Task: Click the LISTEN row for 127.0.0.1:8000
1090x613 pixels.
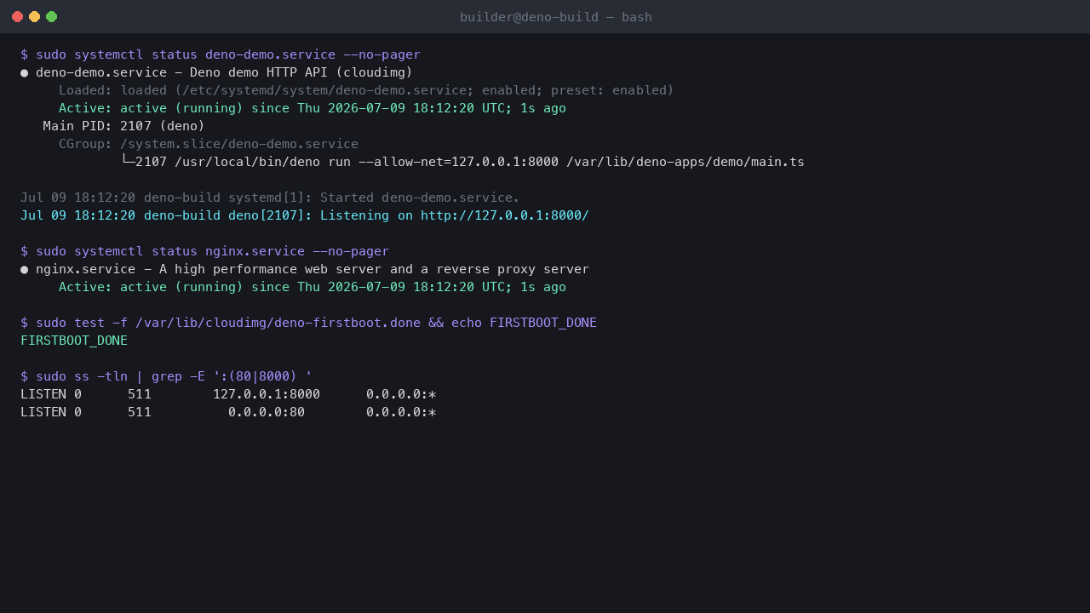Action: coord(228,394)
